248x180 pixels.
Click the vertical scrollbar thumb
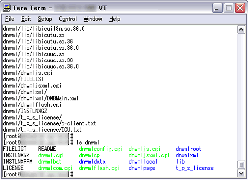(x=241, y=165)
